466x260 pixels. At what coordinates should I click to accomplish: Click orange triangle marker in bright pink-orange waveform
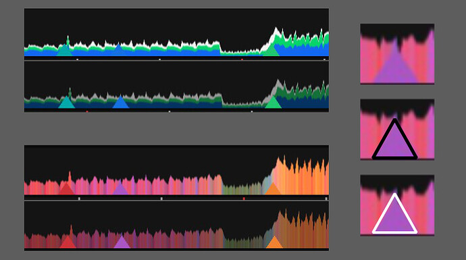pos(273,189)
